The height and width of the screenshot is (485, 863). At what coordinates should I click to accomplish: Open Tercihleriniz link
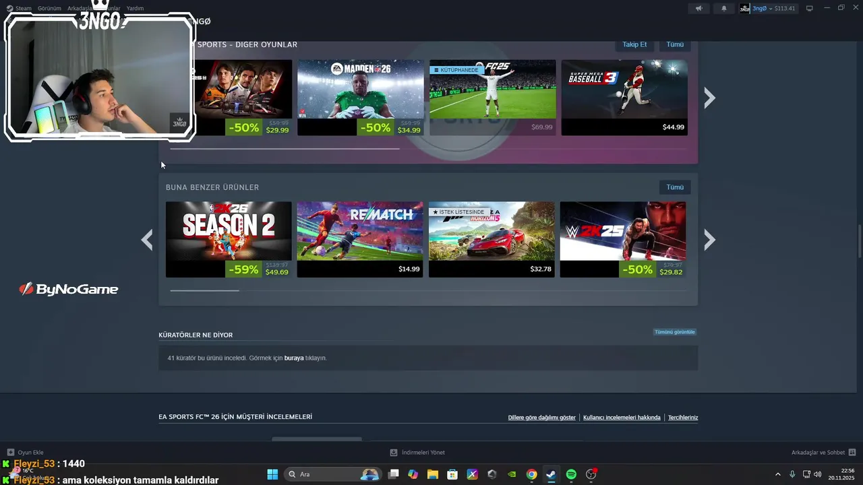tap(683, 418)
